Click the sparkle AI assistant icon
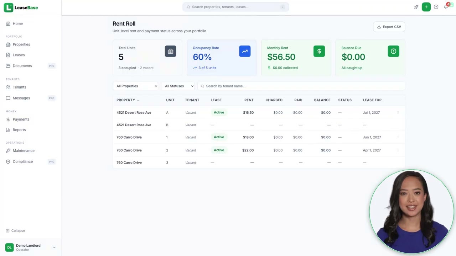456x256 pixels. (x=416, y=7)
